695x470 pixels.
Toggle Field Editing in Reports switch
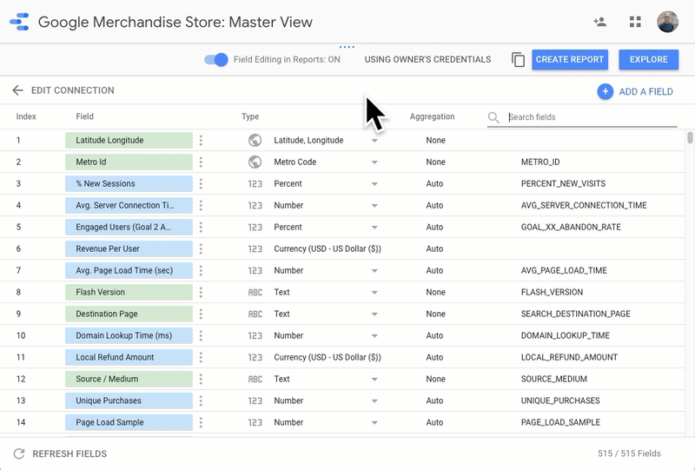point(215,59)
